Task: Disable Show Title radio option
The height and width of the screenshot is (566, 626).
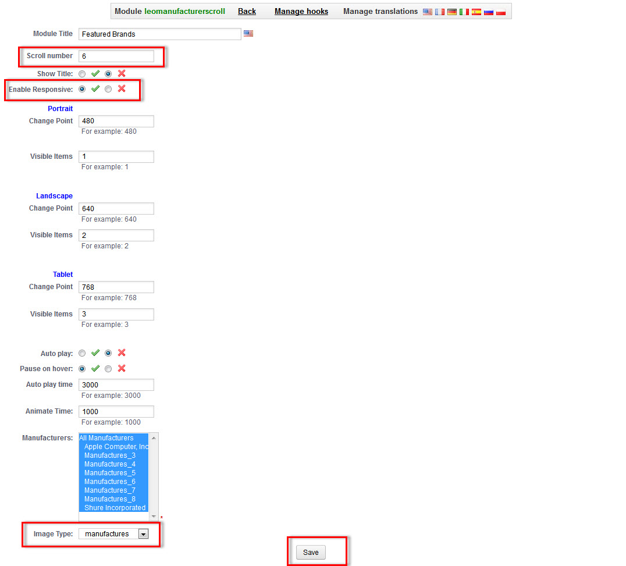Action: pos(108,74)
